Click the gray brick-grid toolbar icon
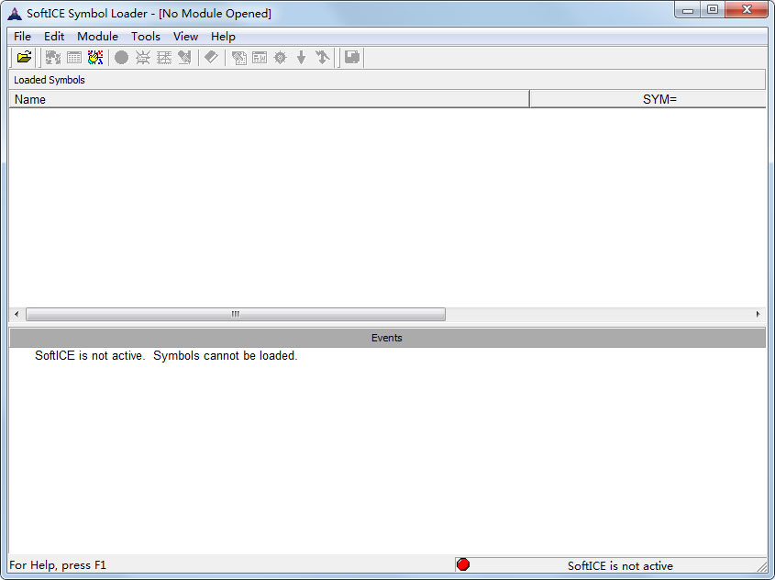The width and height of the screenshot is (775, 580). pyautogui.click(x=164, y=57)
